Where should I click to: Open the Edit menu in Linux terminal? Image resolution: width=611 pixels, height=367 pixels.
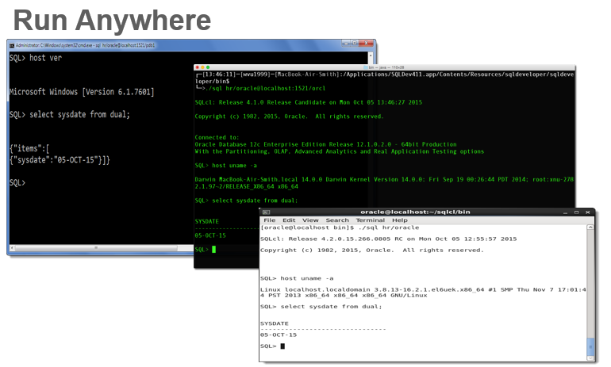click(289, 220)
